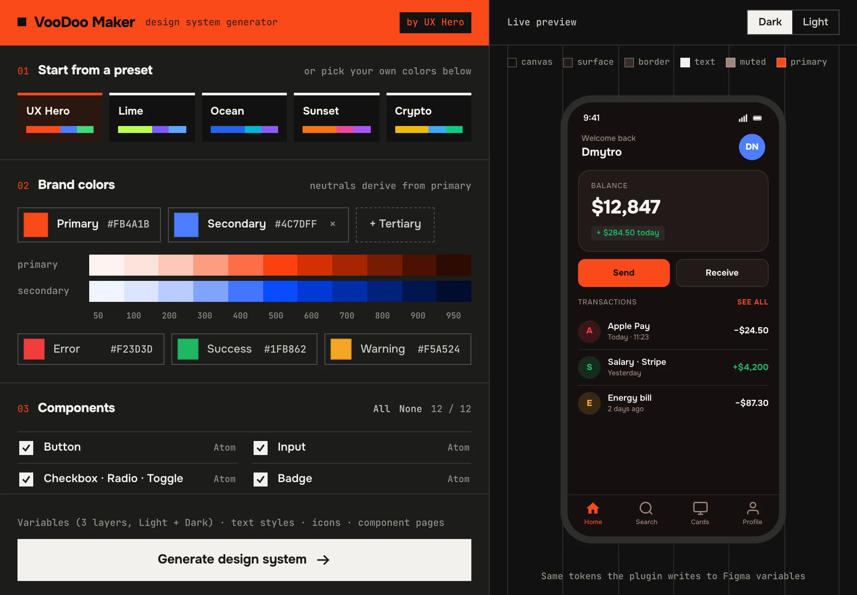Select None for components
857x595 pixels.
coord(410,409)
